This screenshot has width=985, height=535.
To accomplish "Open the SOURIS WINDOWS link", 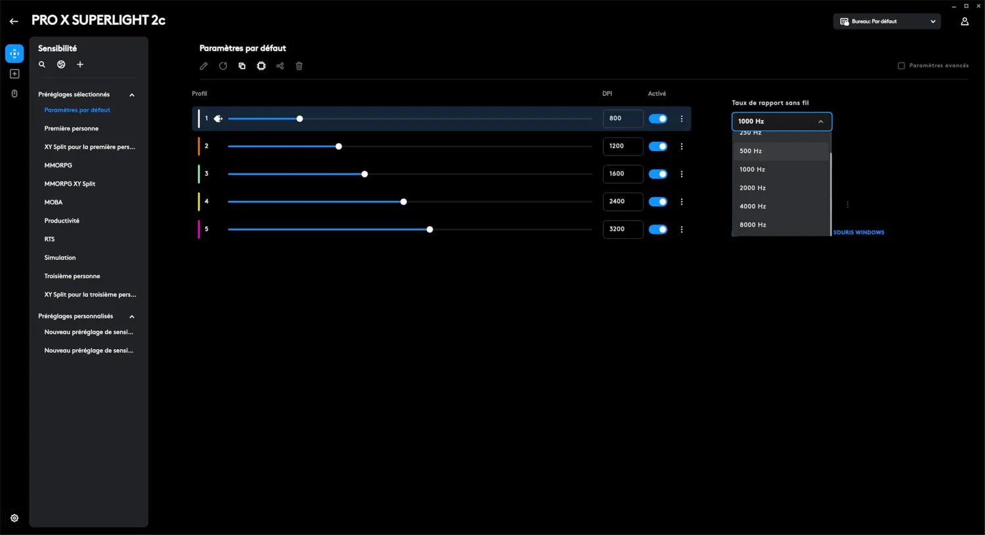I will click(859, 232).
